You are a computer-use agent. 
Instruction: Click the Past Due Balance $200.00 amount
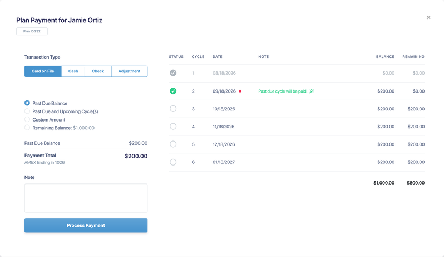coord(138,143)
